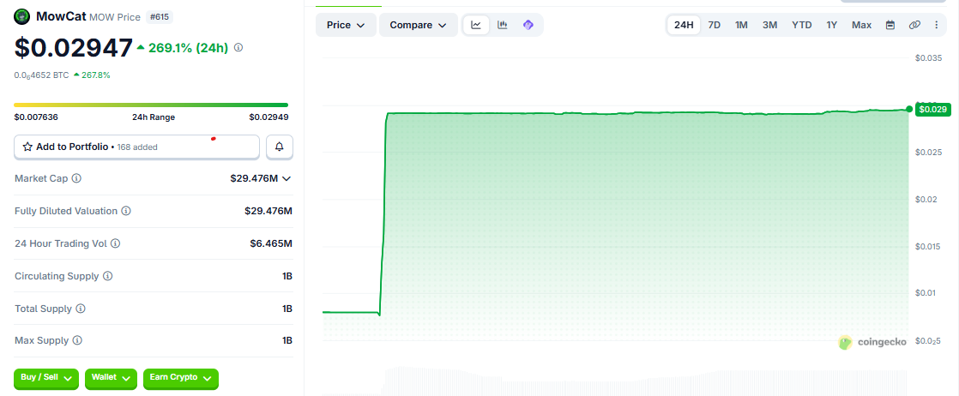This screenshot has width=959, height=396.
Task: Click the current price dot on chart line
Action: tap(909, 110)
